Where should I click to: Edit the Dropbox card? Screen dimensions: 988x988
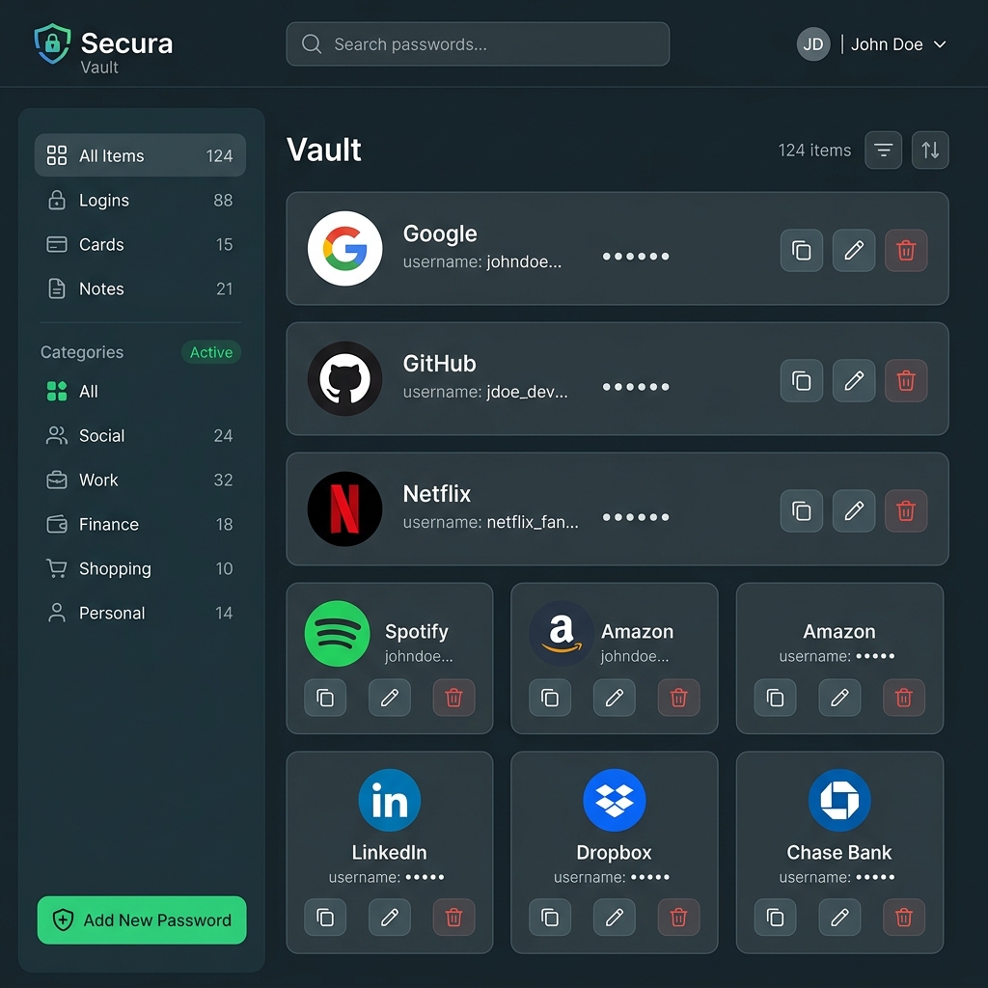coord(615,917)
